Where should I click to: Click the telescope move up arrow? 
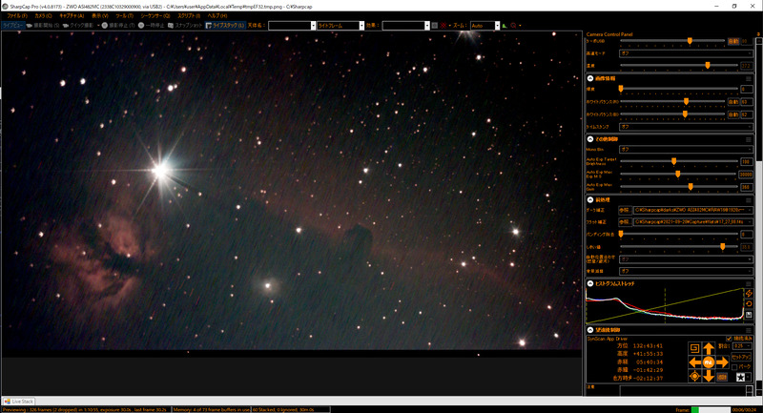click(709, 348)
